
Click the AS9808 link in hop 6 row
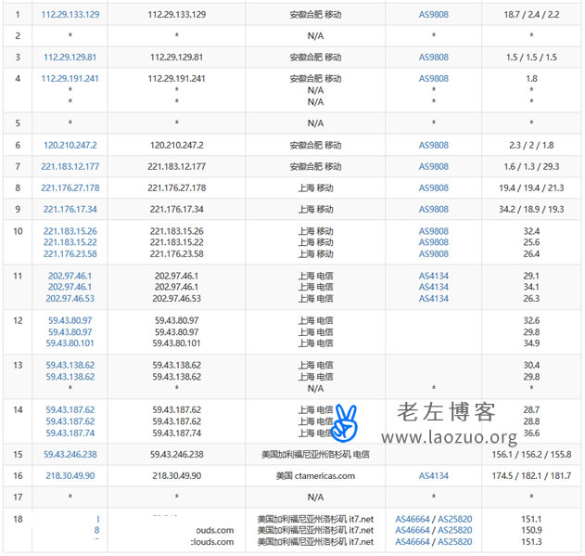pyautogui.click(x=433, y=145)
